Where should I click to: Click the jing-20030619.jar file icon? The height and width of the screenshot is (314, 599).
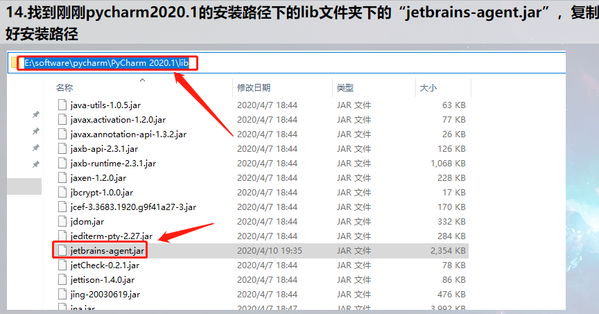62,294
